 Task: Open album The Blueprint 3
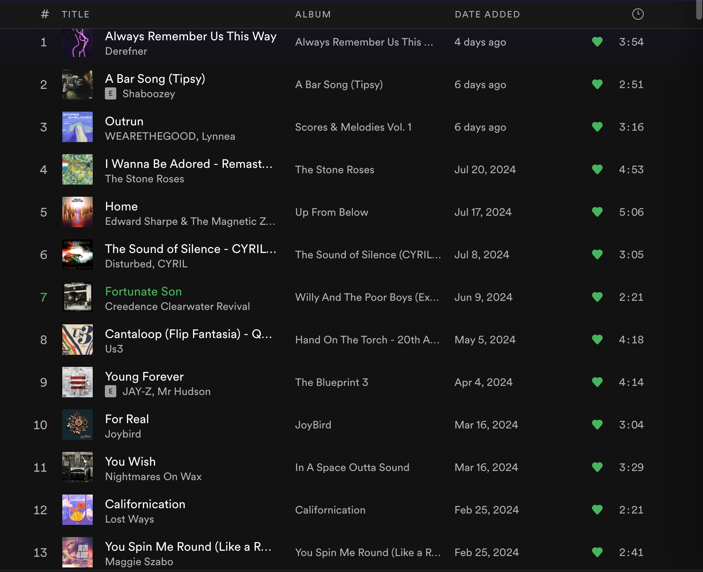pos(332,382)
